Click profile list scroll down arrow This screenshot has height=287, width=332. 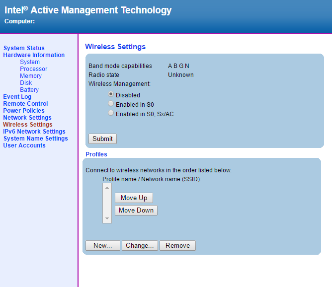pyautogui.click(x=107, y=218)
